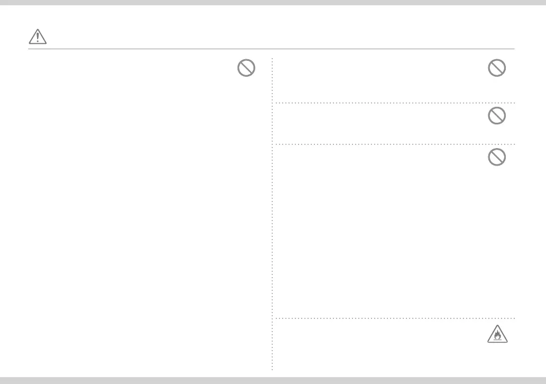Click the flammable hazard triangle icon
546x384 pixels.
click(x=497, y=334)
